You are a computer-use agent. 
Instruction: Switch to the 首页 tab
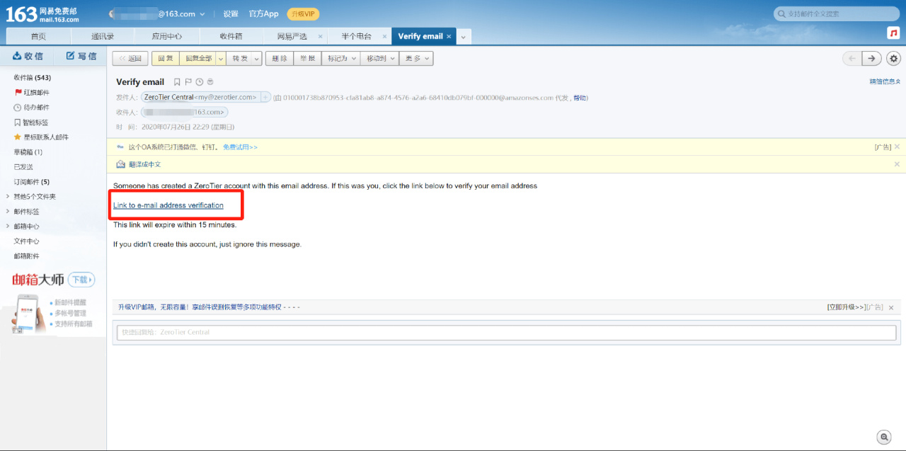coord(38,36)
